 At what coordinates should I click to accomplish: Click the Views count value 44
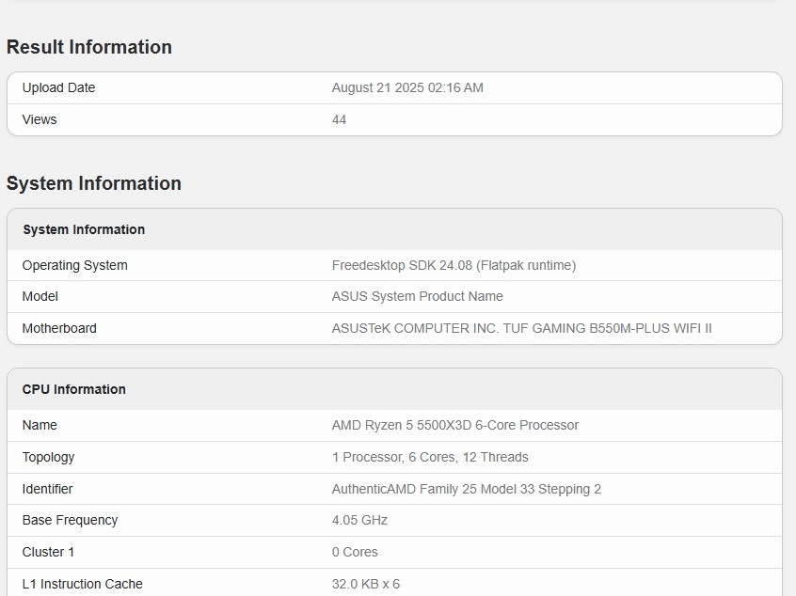pyautogui.click(x=339, y=119)
